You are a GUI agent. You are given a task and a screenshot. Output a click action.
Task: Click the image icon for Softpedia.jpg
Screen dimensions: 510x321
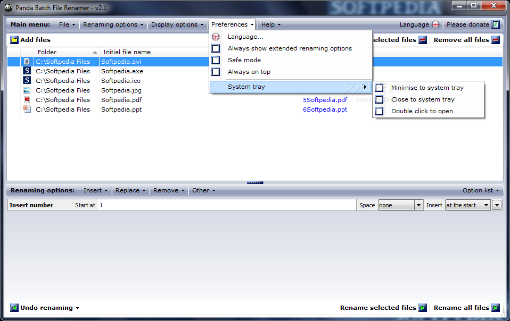click(27, 90)
